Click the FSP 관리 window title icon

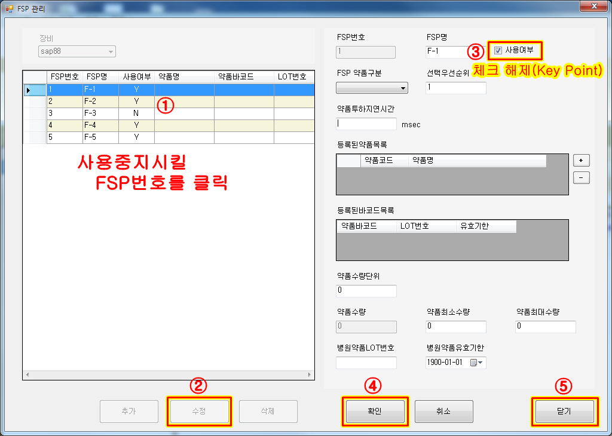click(x=9, y=8)
